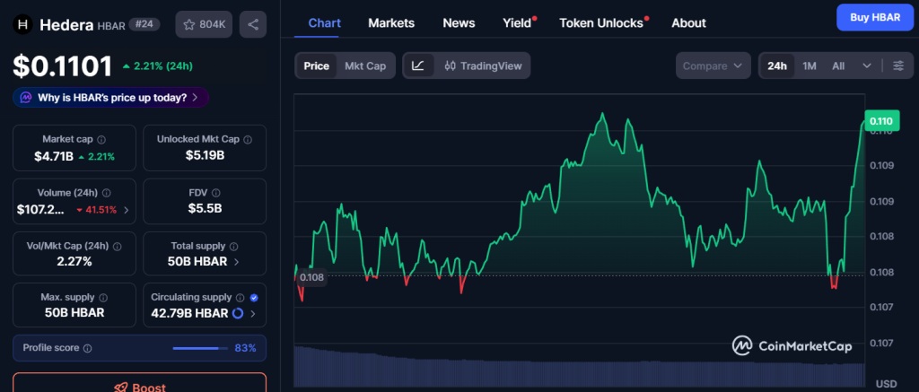Click the 42.79B HBAR circulating value
This screenshot has width=919, height=392.
(x=190, y=313)
